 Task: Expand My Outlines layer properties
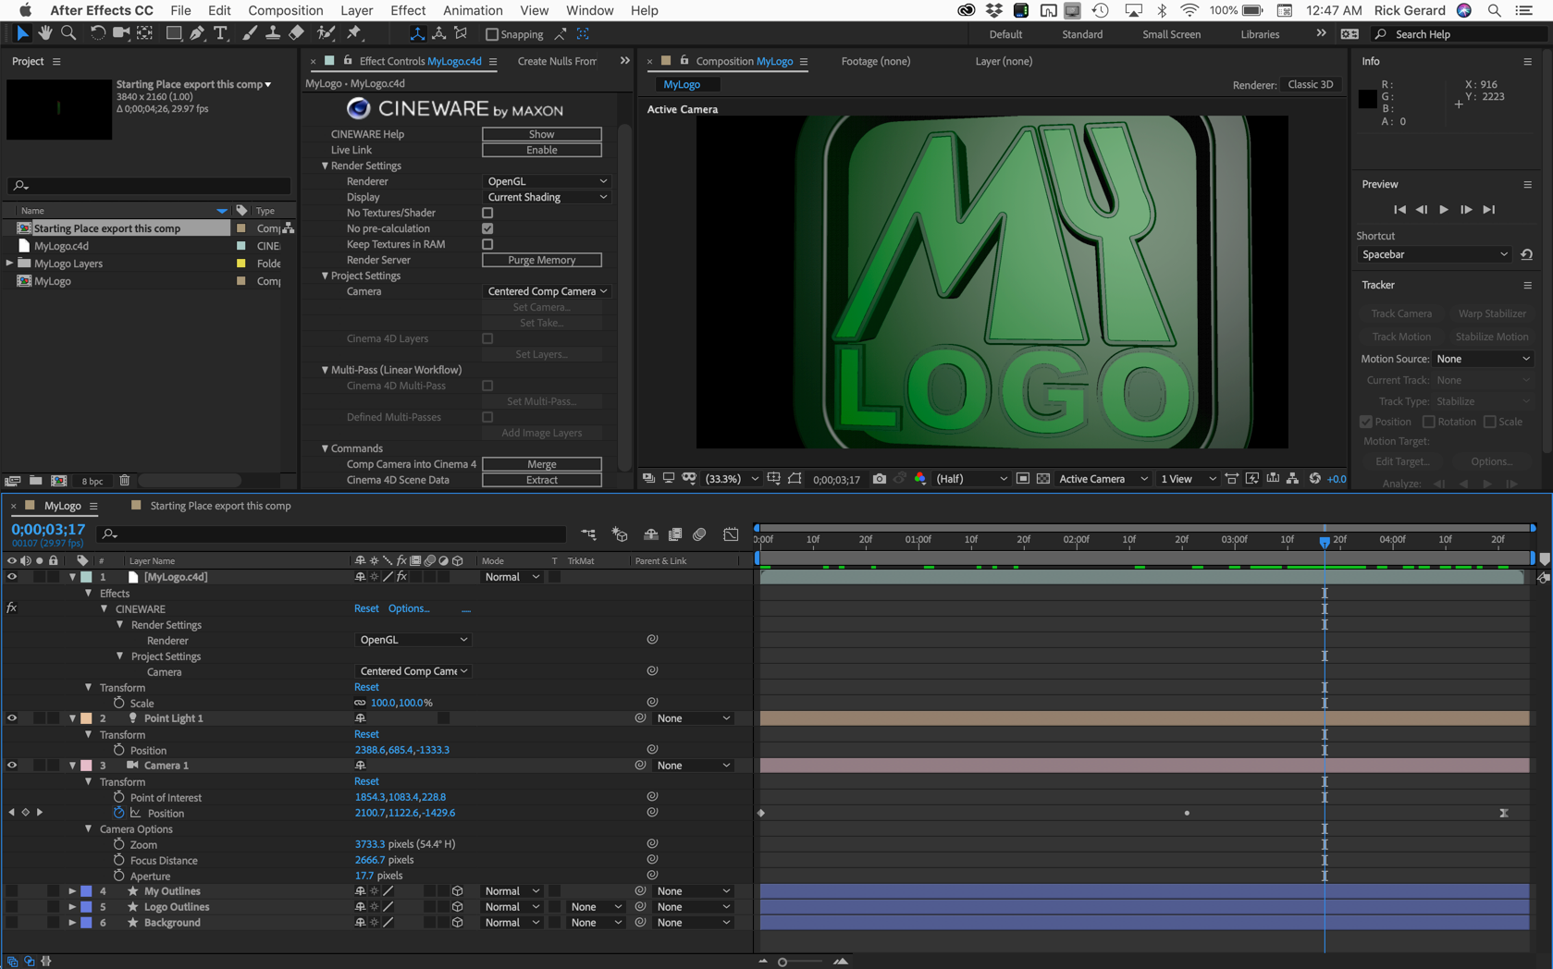[x=72, y=891]
